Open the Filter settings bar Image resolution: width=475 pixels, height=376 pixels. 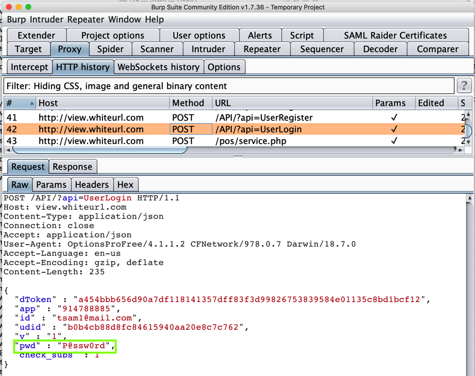click(x=229, y=86)
